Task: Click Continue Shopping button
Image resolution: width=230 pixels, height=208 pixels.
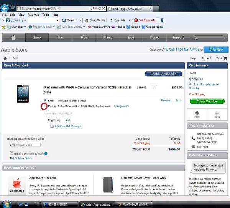Action: pyautogui.click(x=163, y=74)
